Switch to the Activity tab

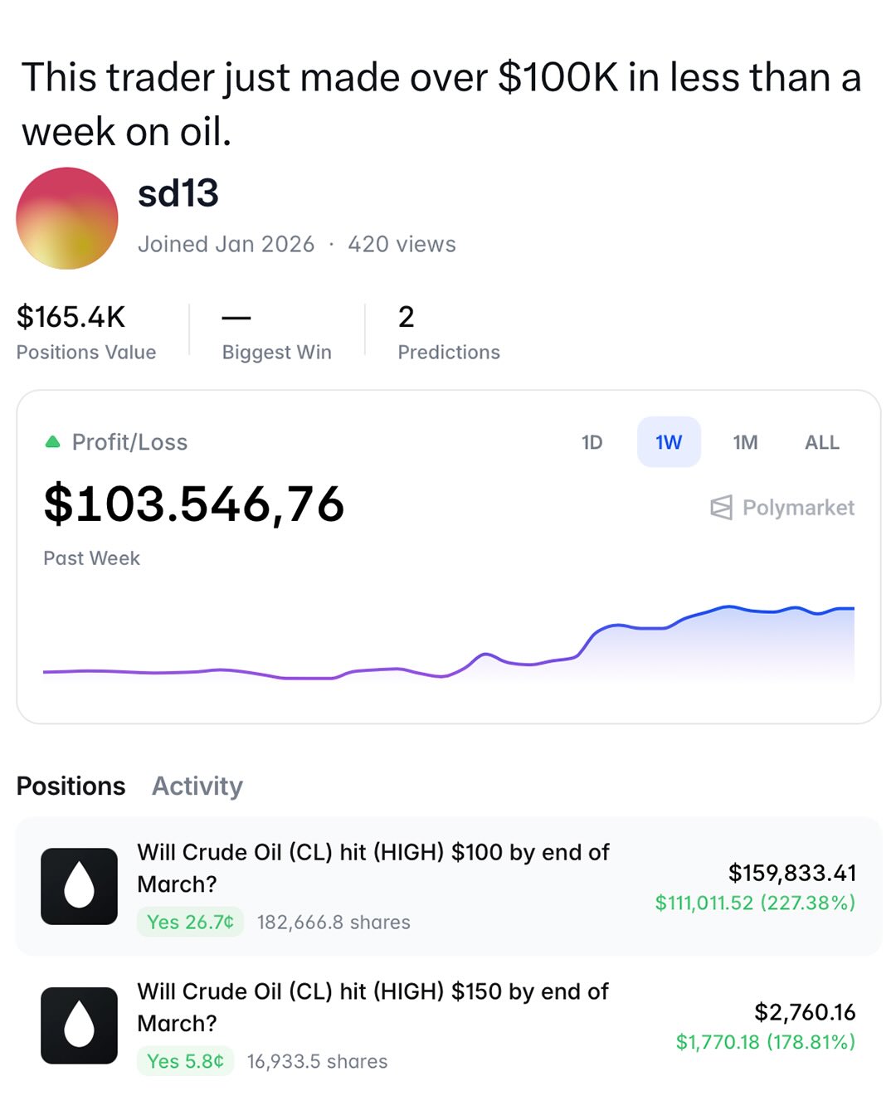[197, 786]
